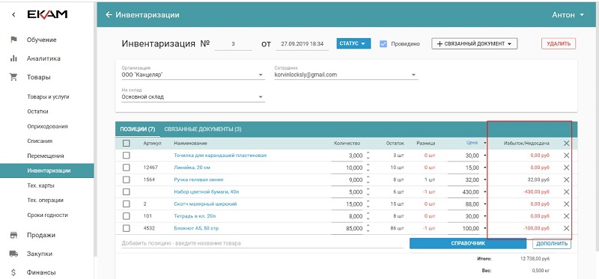
Task: Open the Цена column header dropdown
Action: tap(484, 144)
